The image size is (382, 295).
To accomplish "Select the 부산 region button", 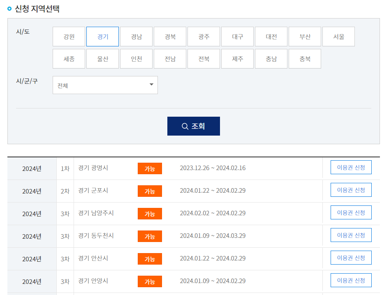I will (x=305, y=37).
